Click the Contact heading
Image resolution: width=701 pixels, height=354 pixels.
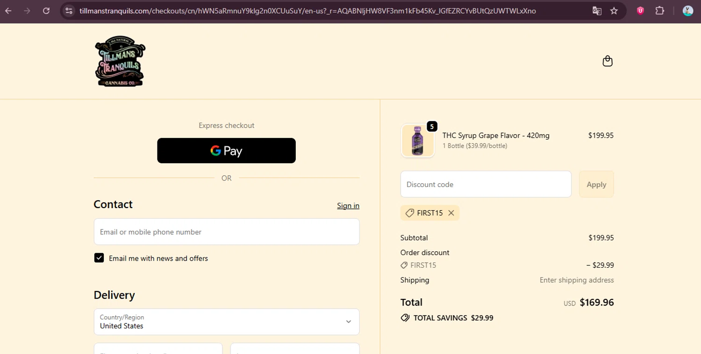tap(113, 204)
